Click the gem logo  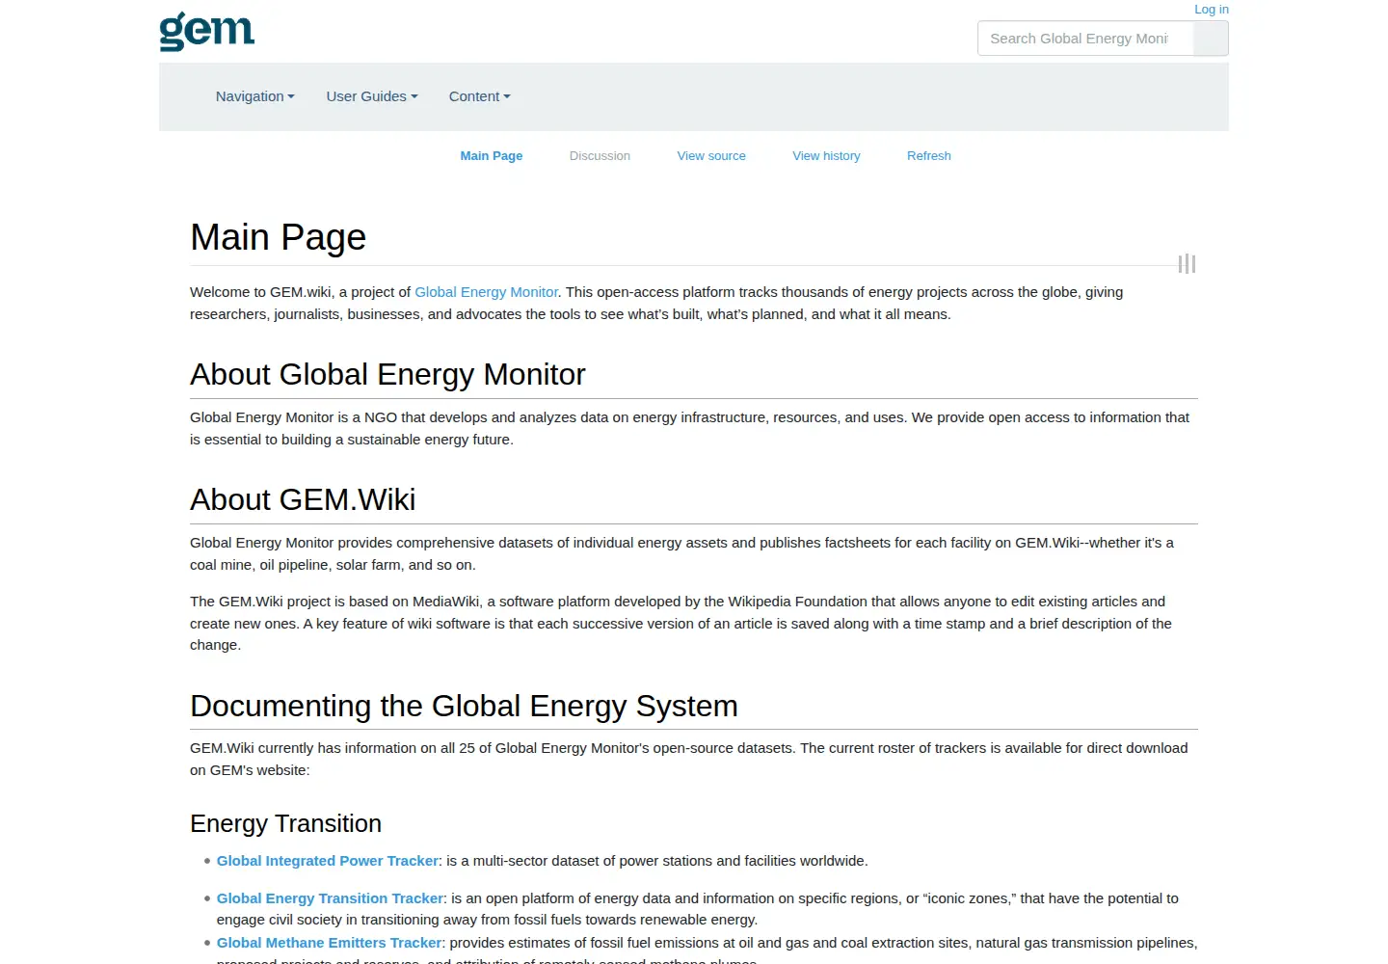pos(207,31)
